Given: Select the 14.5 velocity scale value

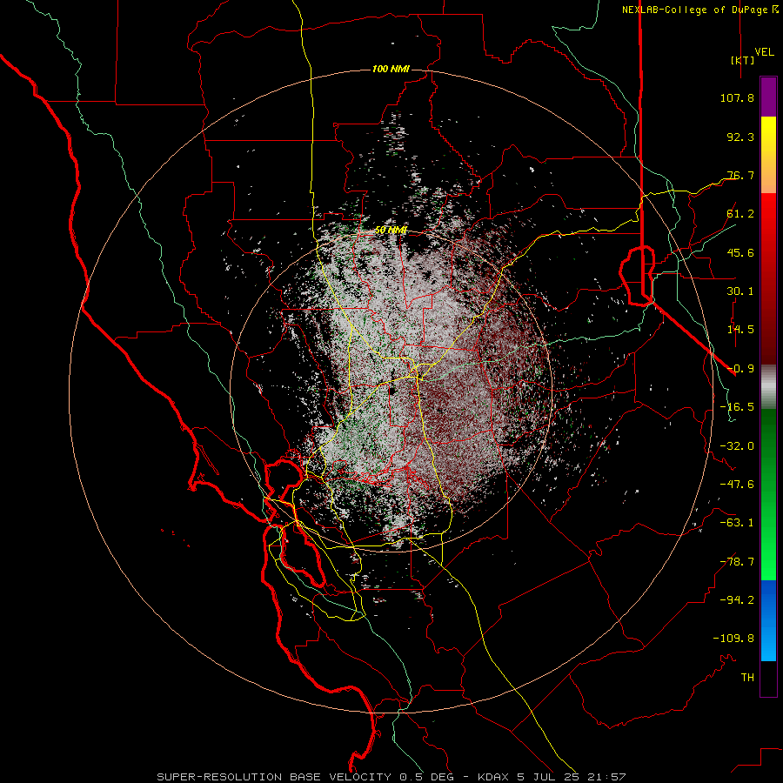Looking at the screenshot, I should (740, 330).
